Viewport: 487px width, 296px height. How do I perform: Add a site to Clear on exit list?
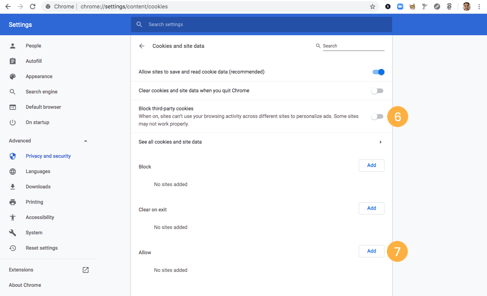point(371,208)
